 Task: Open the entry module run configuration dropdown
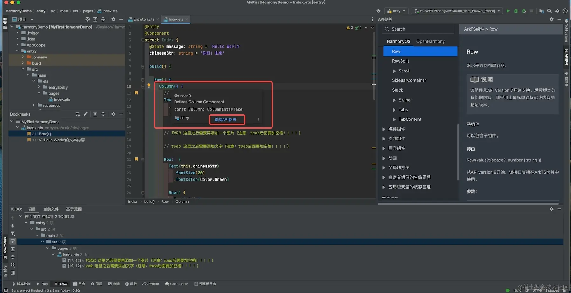pyautogui.click(x=396, y=11)
